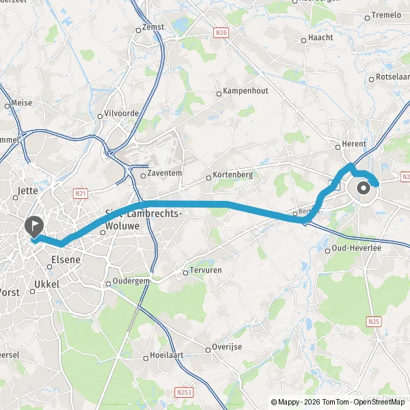Click the N25 road shield
This screenshot has height=410, width=410.
coord(374,322)
